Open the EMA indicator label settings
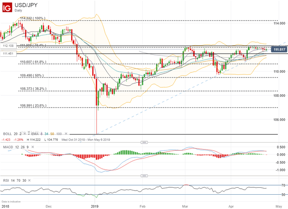This screenshot has width=288, height=209. coord(35,134)
